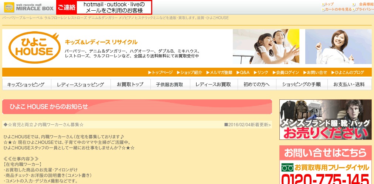This screenshot has height=184, width=374.
Task: Click the arrow icon beside トップ
Action: (x=323, y=4)
